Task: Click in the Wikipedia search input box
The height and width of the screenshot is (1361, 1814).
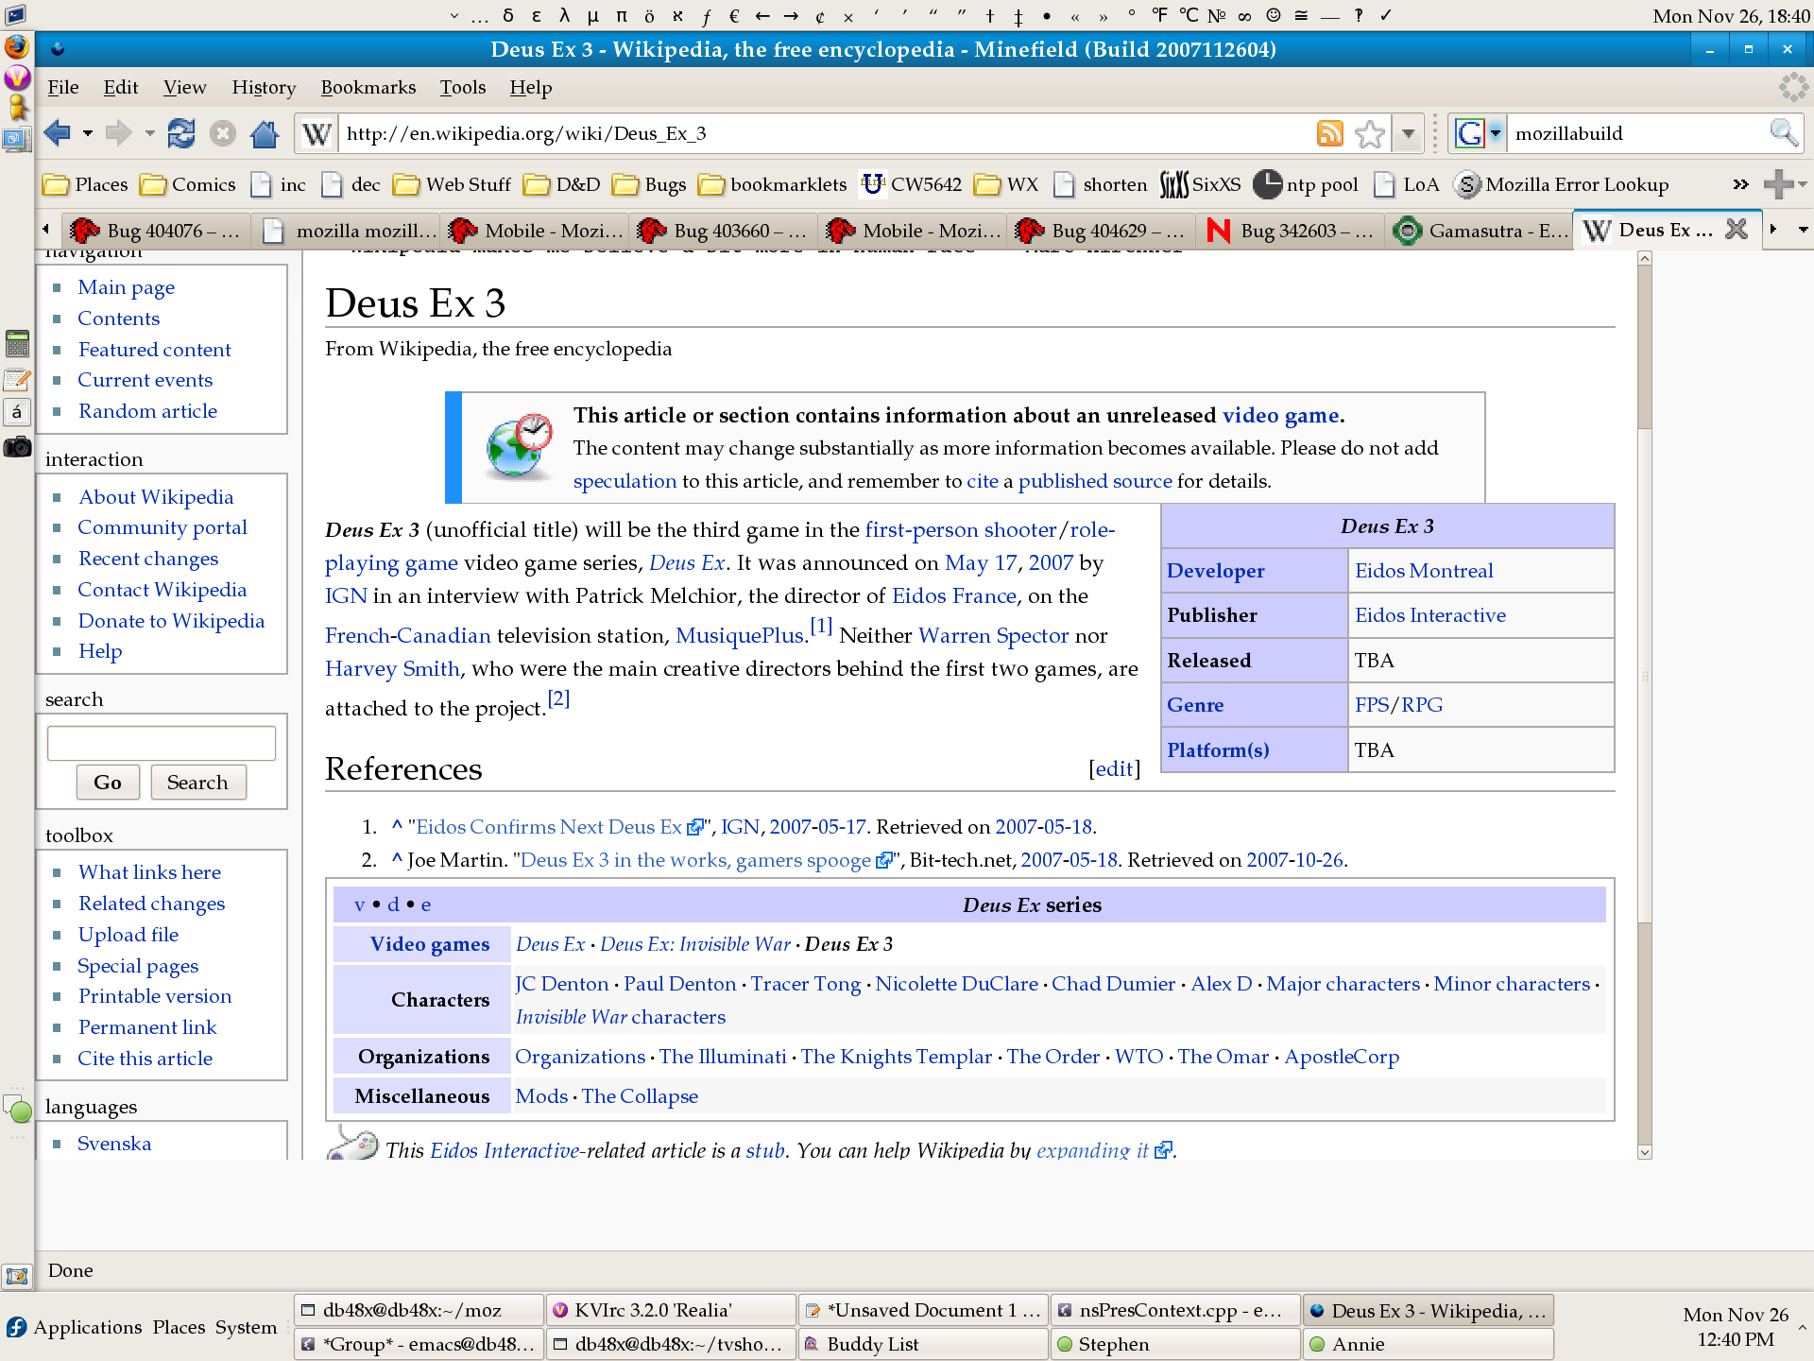Action: [162, 743]
